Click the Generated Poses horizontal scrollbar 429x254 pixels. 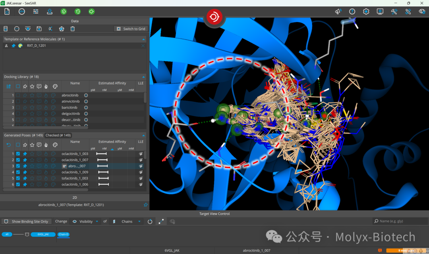pos(45,189)
